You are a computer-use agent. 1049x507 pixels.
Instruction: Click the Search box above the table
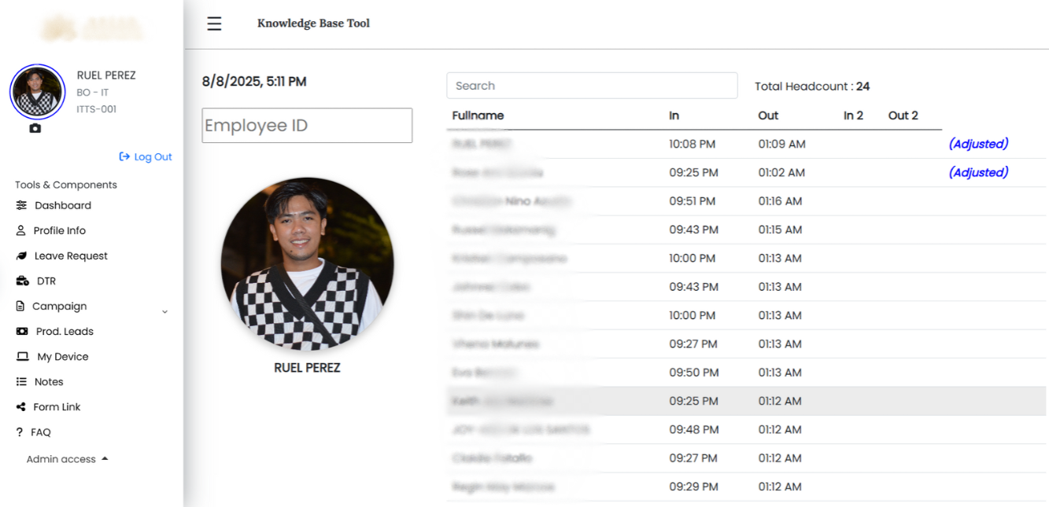591,86
